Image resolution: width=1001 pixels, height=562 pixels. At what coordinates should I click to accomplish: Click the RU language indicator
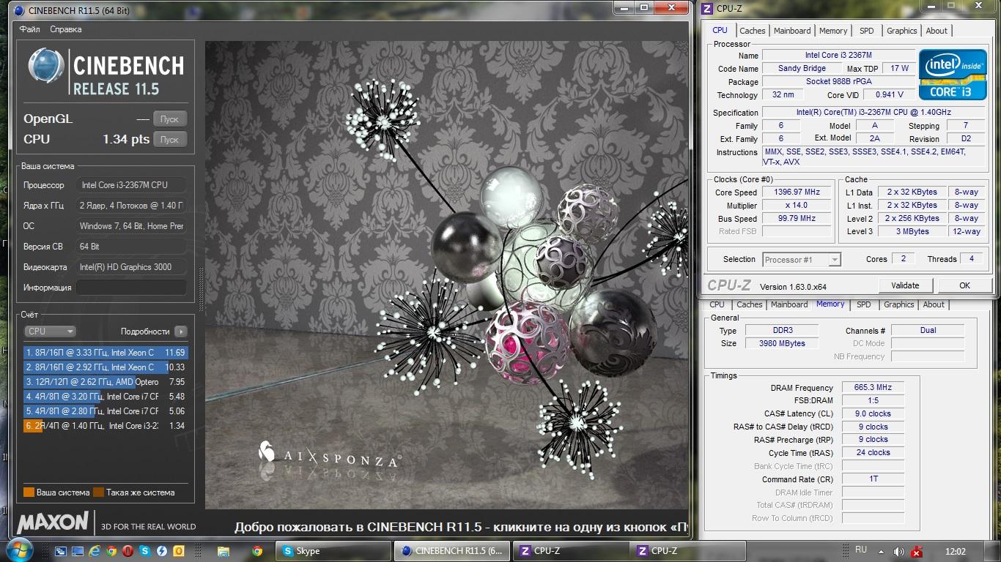click(861, 550)
